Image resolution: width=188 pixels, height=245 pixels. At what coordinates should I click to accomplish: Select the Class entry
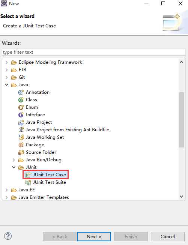(32, 100)
